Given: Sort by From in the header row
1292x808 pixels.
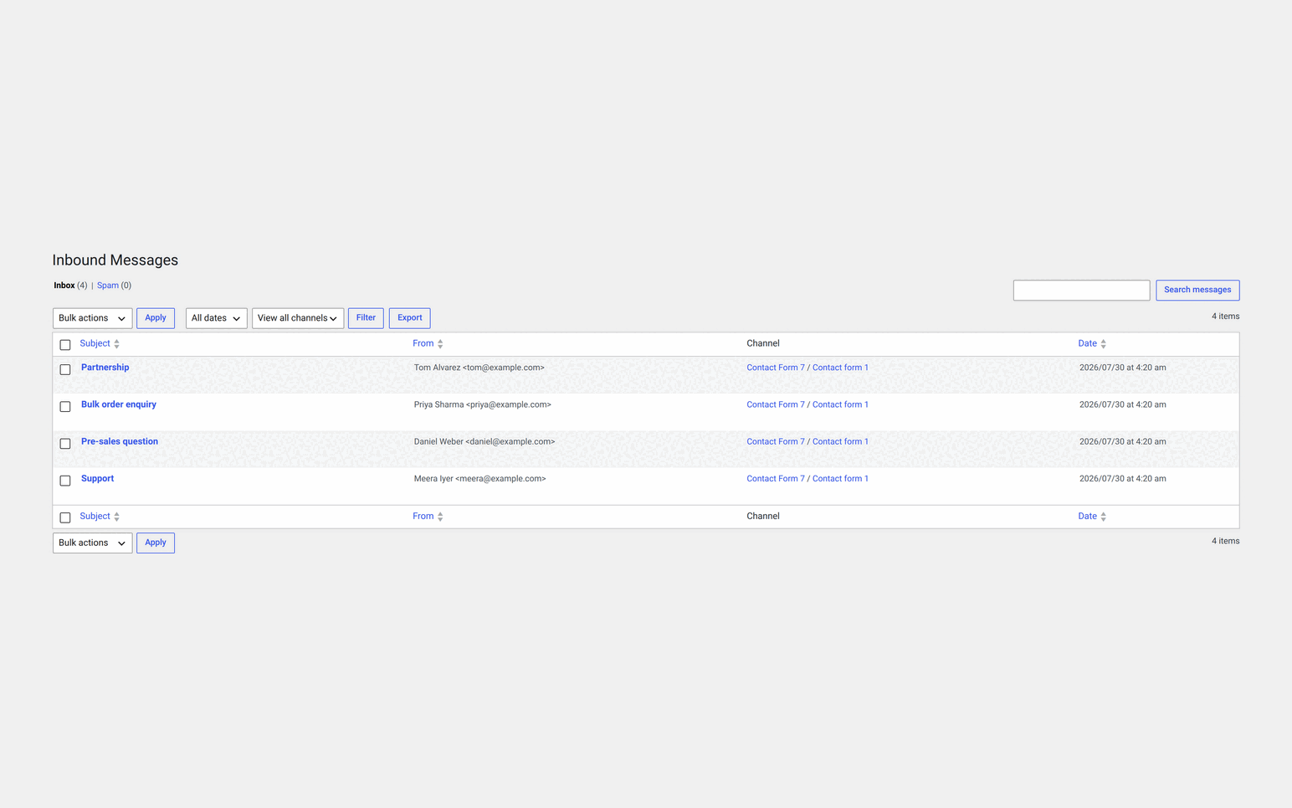Looking at the screenshot, I should tap(428, 343).
